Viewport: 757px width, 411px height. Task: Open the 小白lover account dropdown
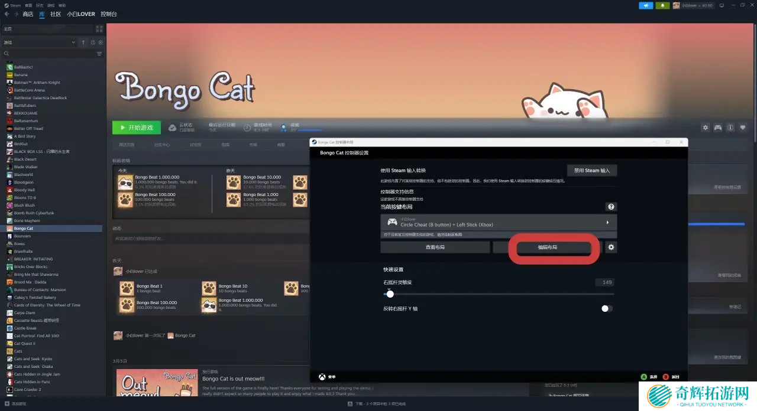pyautogui.click(x=693, y=5)
